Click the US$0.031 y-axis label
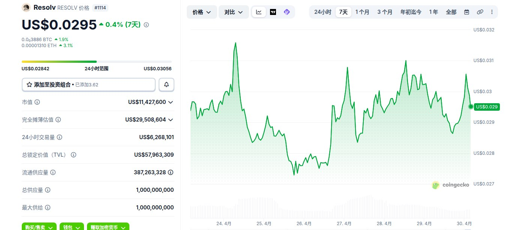Screen dimensions: 510x230 tap(484, 61)
